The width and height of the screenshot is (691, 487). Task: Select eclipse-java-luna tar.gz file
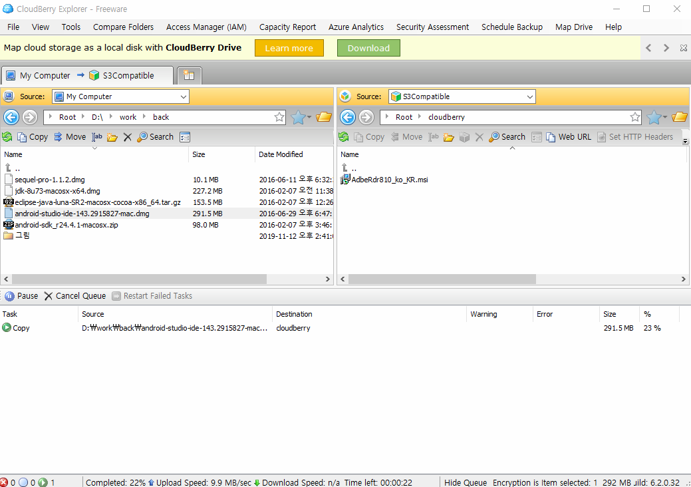coord(97,202)
